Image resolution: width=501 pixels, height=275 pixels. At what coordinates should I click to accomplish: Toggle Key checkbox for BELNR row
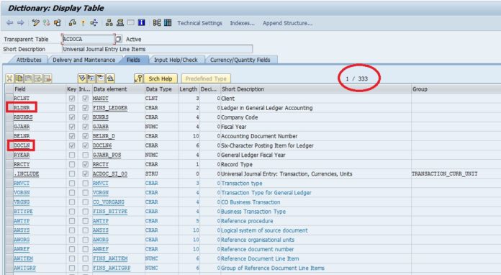pos(72,136)
